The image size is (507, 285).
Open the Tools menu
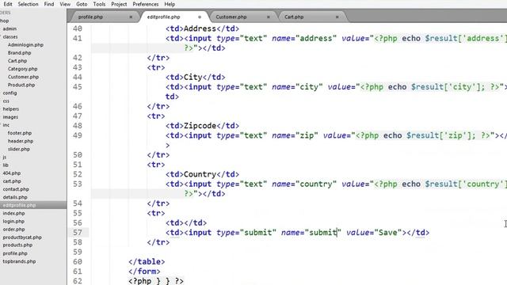[99, 4]
